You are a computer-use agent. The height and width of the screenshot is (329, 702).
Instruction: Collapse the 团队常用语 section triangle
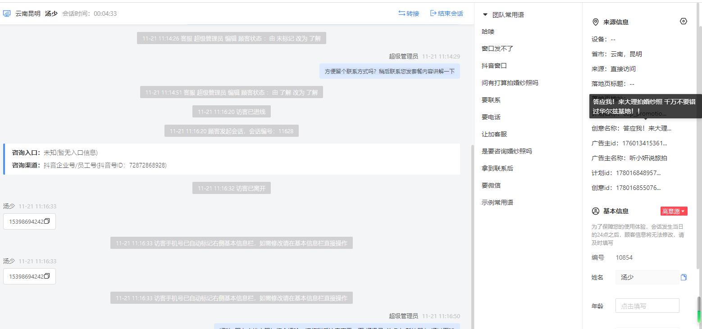tap(485, 15)
